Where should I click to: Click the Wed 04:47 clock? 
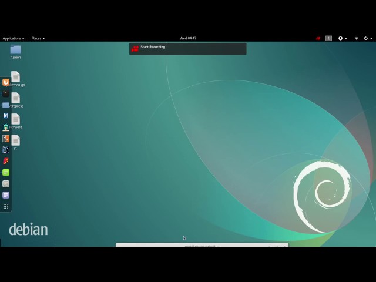[188, 38]
